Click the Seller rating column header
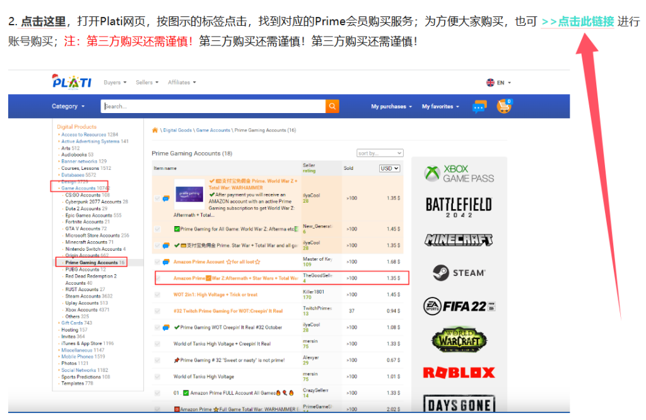The height and width of the screenshot is (420, 646). [309, 168]
